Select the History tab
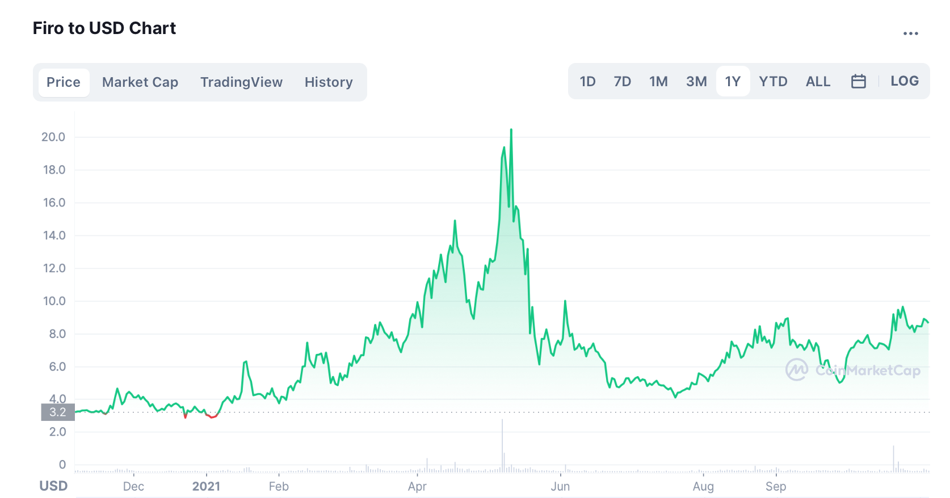The width and height of the screenshot is (950, 498). pyautogui.click(x=329, y=82)
